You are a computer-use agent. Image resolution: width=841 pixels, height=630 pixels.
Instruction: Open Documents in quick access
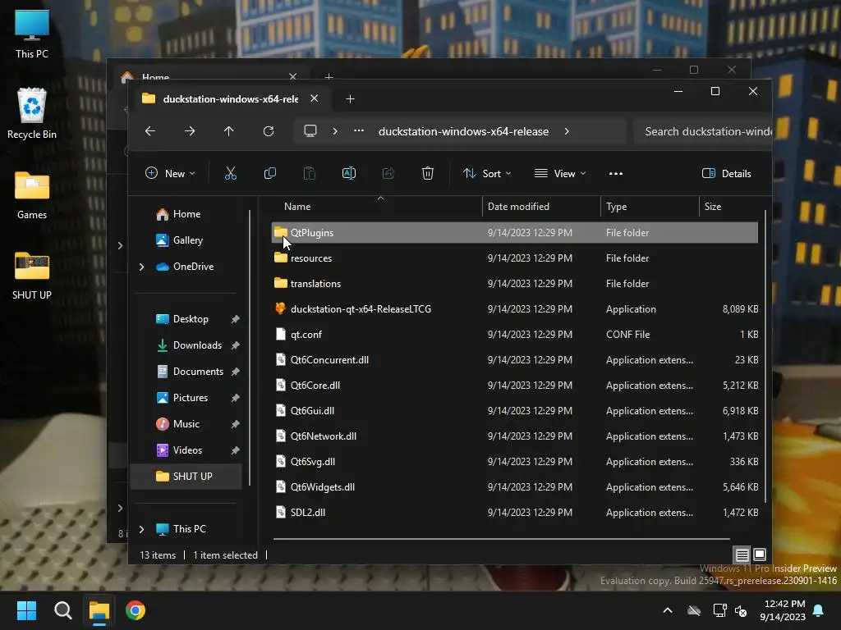pos(198,372)
